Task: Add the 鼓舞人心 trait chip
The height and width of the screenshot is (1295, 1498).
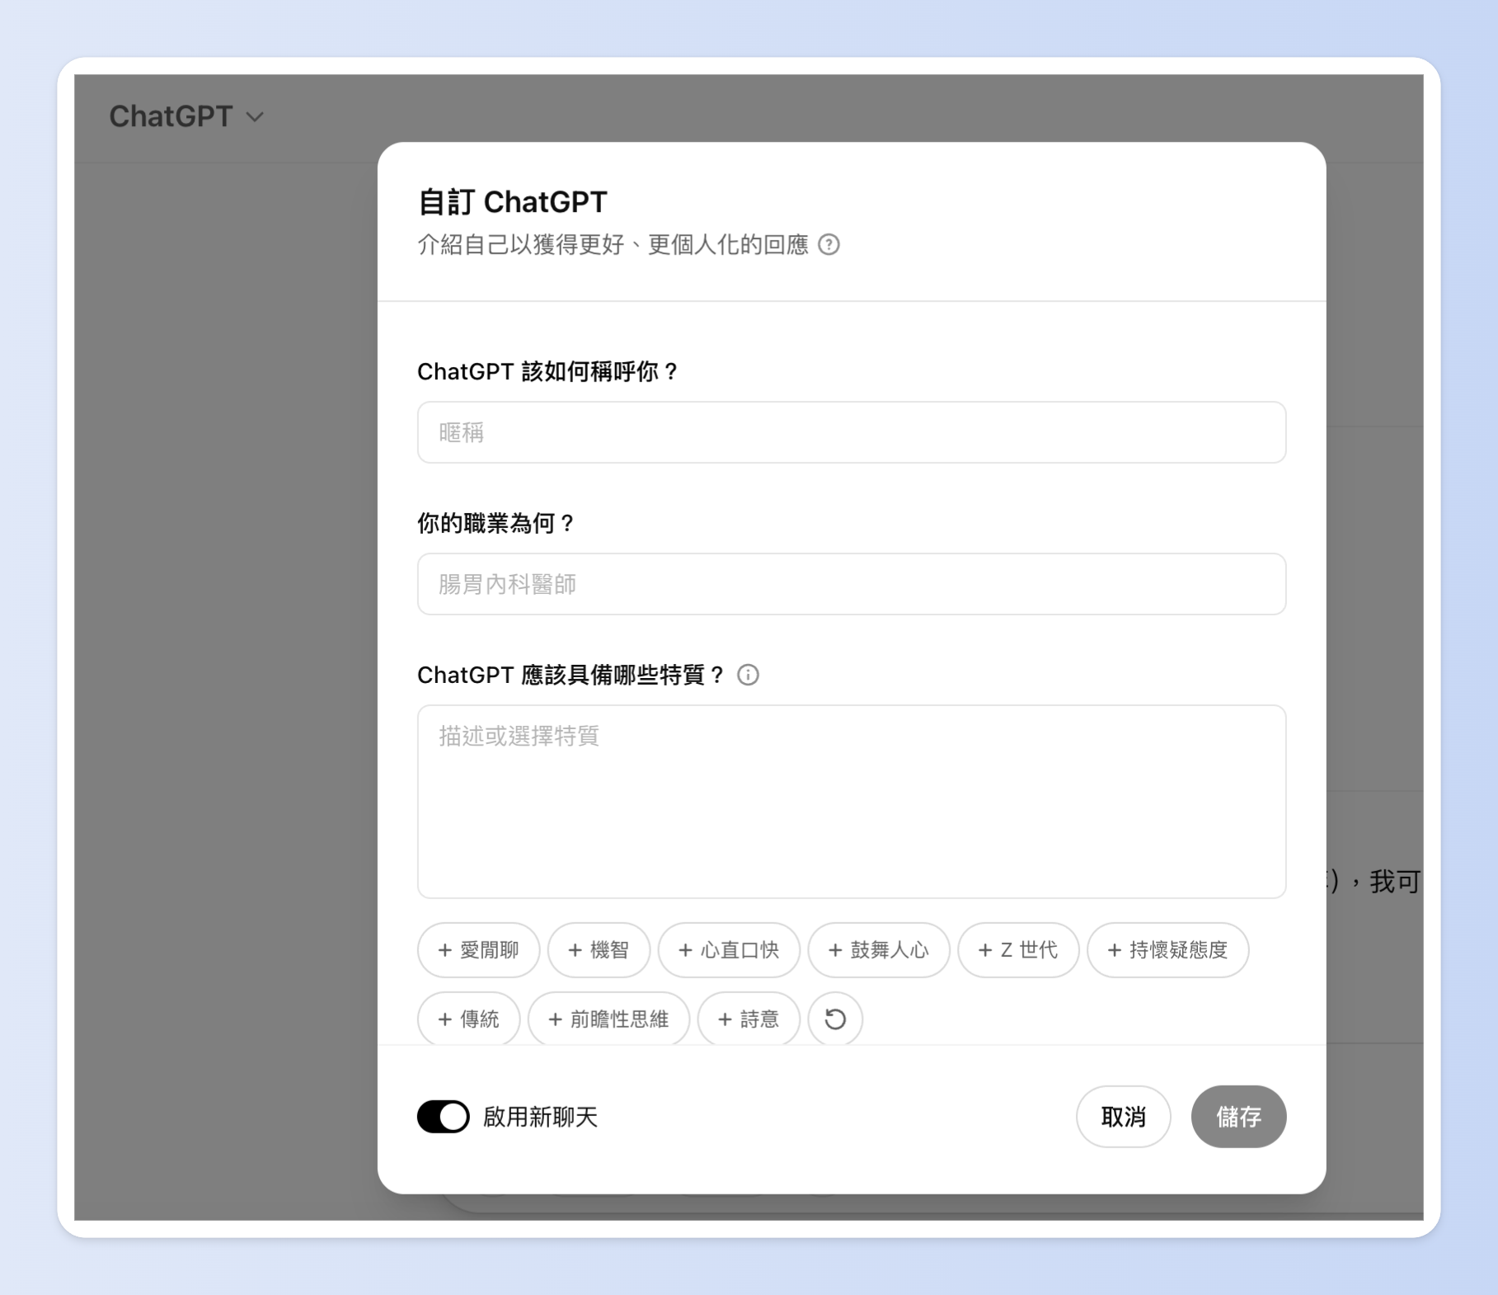Action: tap(879, 950)
